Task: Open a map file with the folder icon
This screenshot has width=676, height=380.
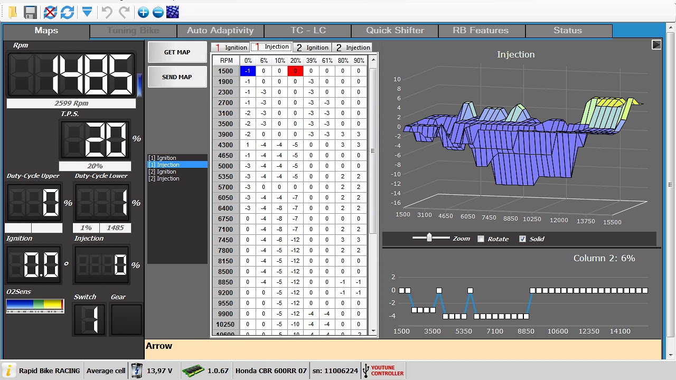Action: [x=12, y=12]
